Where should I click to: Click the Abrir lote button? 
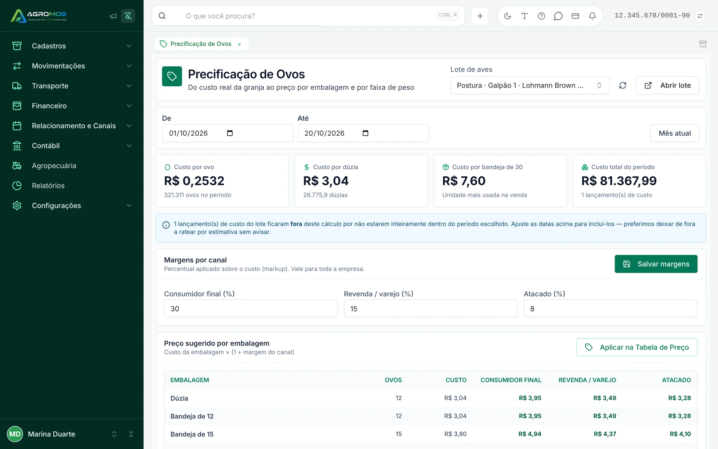(x=667, y=85)
